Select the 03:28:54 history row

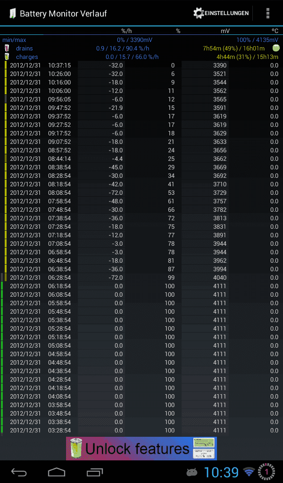tap(141, 430)
